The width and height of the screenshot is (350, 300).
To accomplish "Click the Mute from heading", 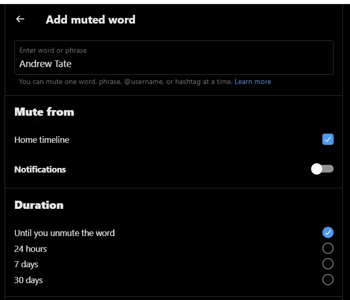I will tap(44, 112).
